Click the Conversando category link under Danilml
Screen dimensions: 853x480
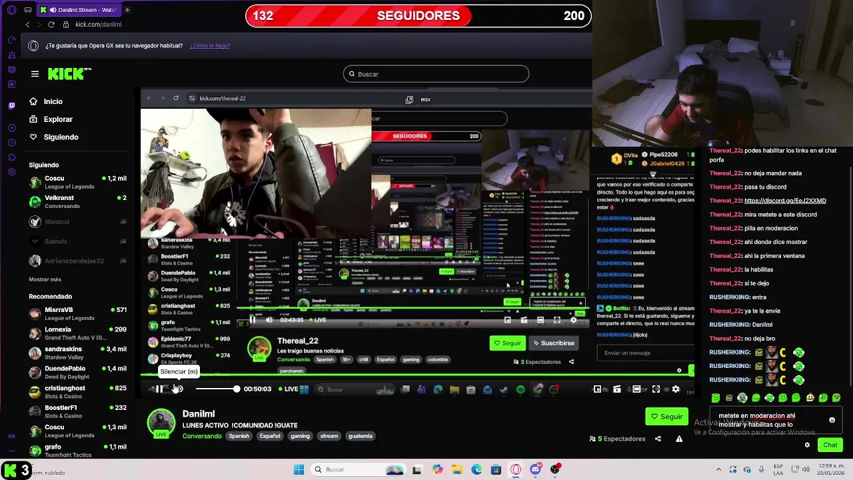click(x=202, y=436)
